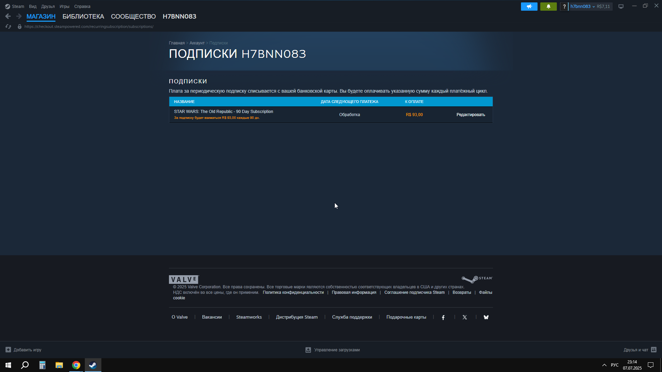Click the Steam logo in the footer
Image resolution: width=662 pixels, height=372 pixels.
(x=477, y=279)
